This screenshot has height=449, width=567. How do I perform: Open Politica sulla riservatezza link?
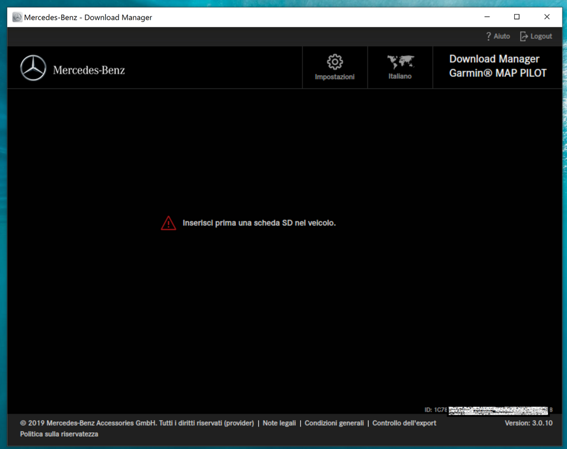click(x=59, y=434)
